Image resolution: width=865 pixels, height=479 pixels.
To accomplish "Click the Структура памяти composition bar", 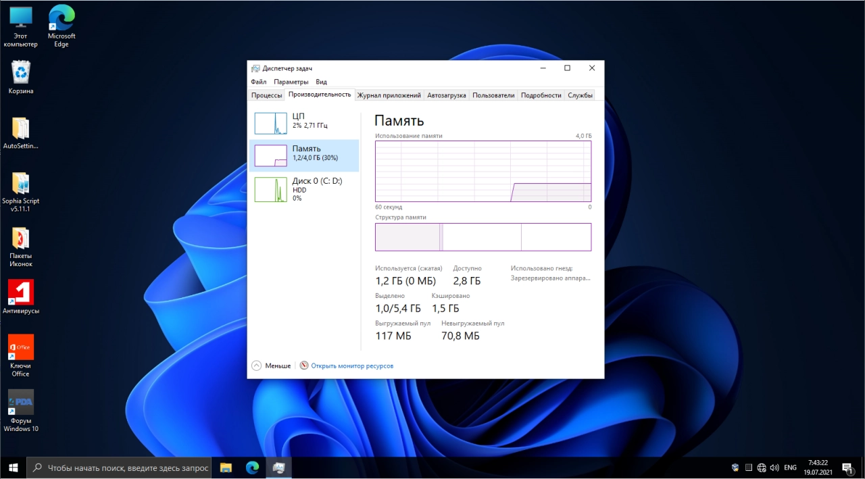I will pos(483,237).
